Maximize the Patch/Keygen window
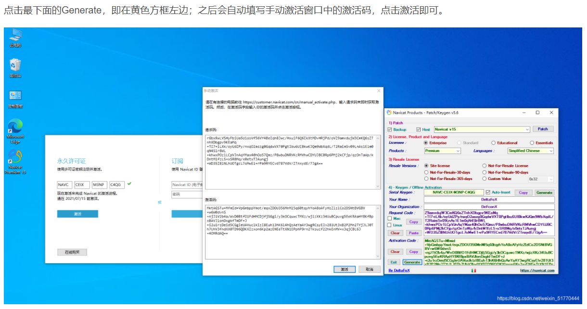This screenshot has height=309, width=587. point(537,112)
